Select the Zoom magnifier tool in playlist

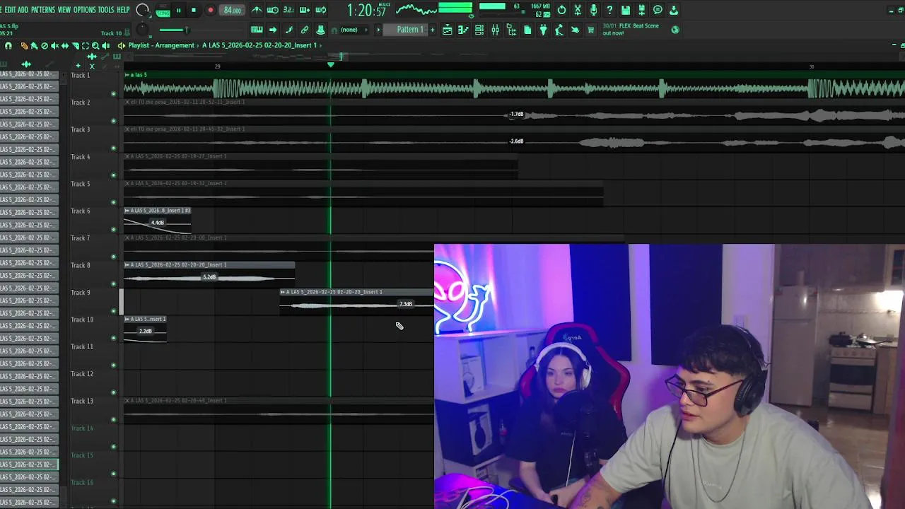tap(95, 45)
